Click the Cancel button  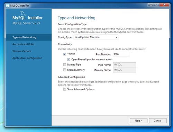click(157, 121)
